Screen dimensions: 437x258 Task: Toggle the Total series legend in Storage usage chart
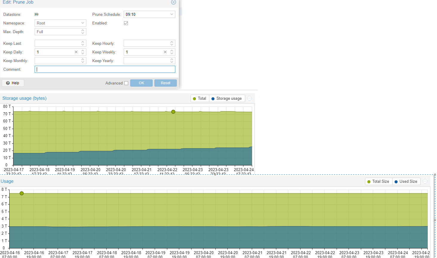(200, 99)
